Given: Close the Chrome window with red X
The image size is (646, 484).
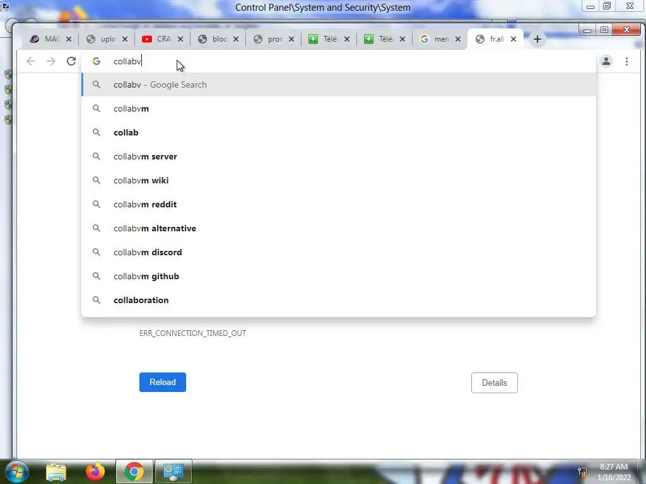Looking at the screenshot, I should click(x=626, y=30).
